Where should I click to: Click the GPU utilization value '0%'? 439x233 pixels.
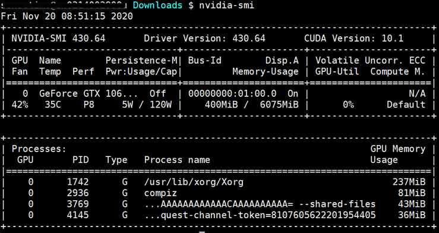[348, 105]
